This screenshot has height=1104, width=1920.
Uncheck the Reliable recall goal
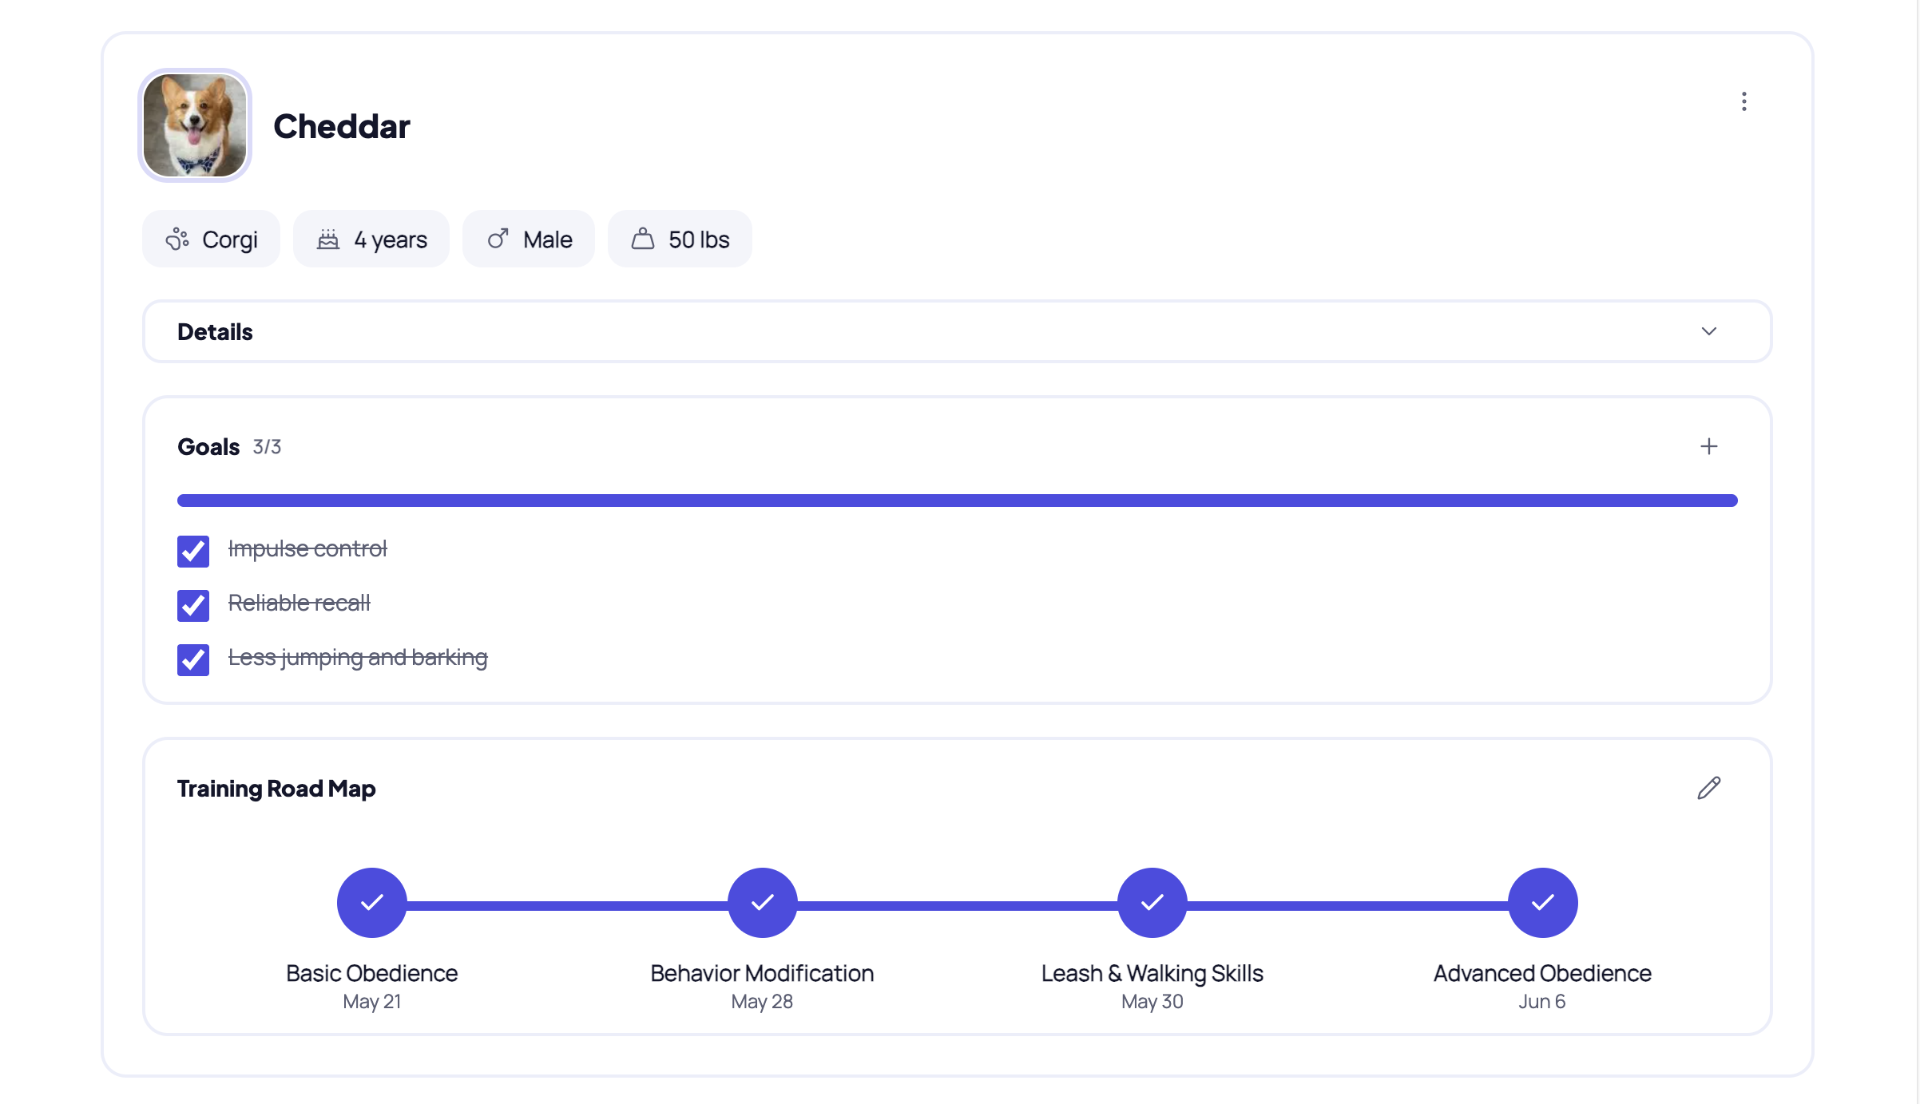click(193, 605)
